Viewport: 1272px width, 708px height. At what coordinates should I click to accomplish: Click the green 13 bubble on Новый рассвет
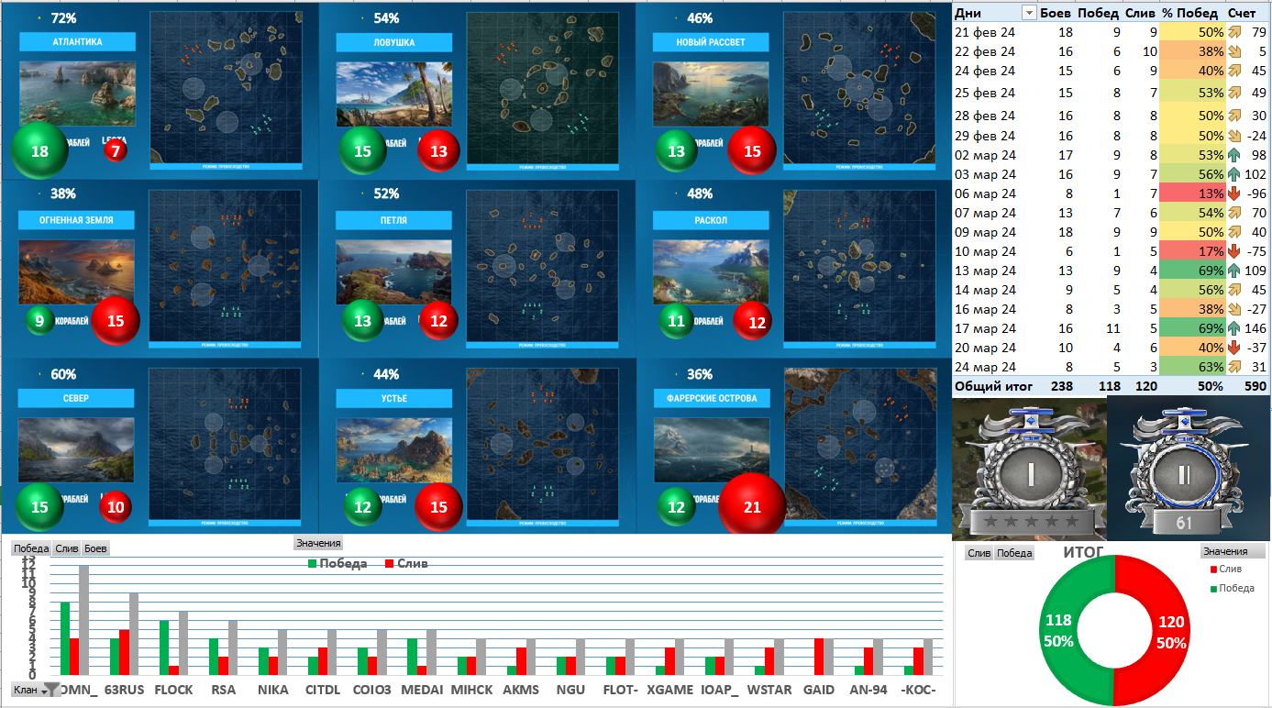676,151
